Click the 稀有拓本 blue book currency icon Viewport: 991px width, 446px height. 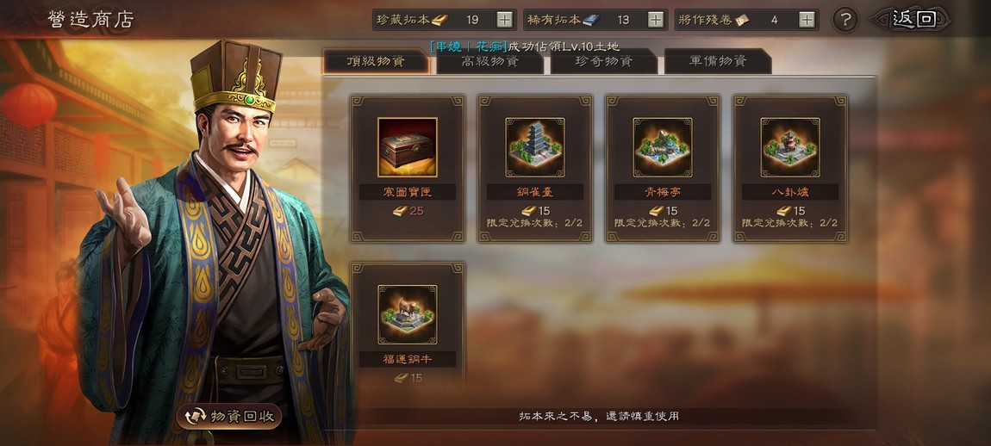590,20
